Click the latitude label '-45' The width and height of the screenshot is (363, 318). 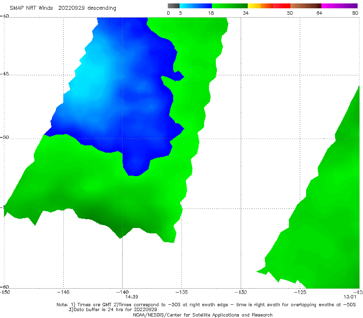click(4, 74)
